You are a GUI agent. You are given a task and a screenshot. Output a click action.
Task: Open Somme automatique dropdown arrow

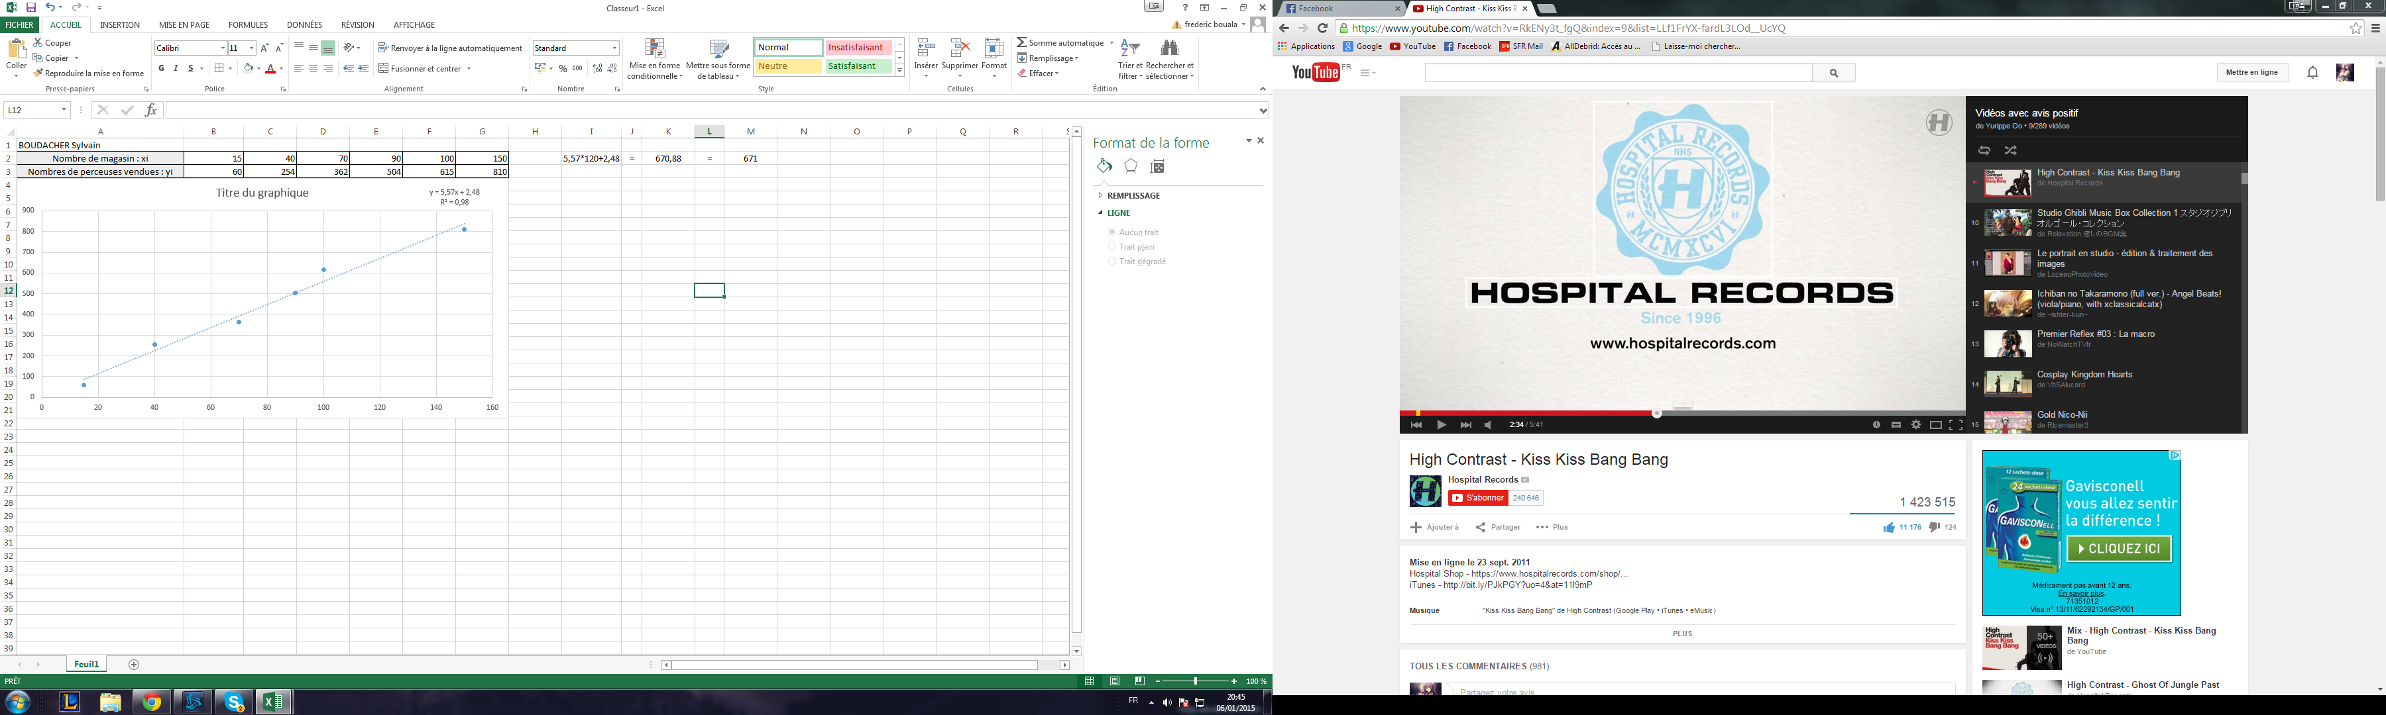[x=1111, y=42]
